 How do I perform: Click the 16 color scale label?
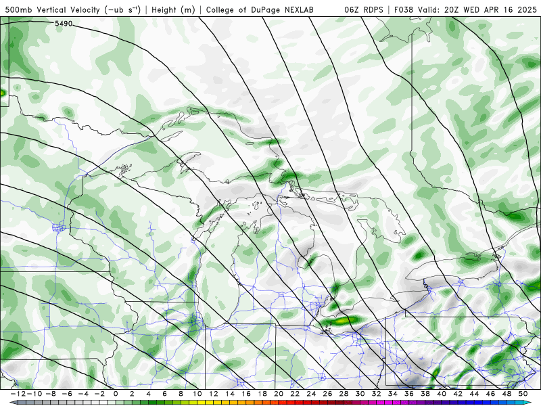coord(246,394)
